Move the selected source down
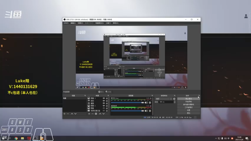The image size is (251, 141). pos(104,114)
